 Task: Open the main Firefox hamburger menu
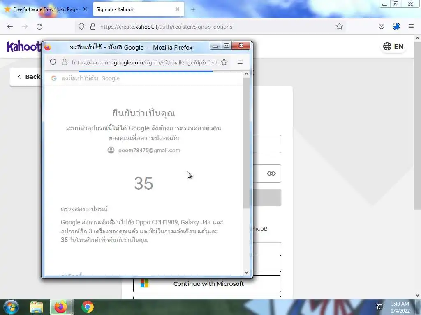coord(411,26)
